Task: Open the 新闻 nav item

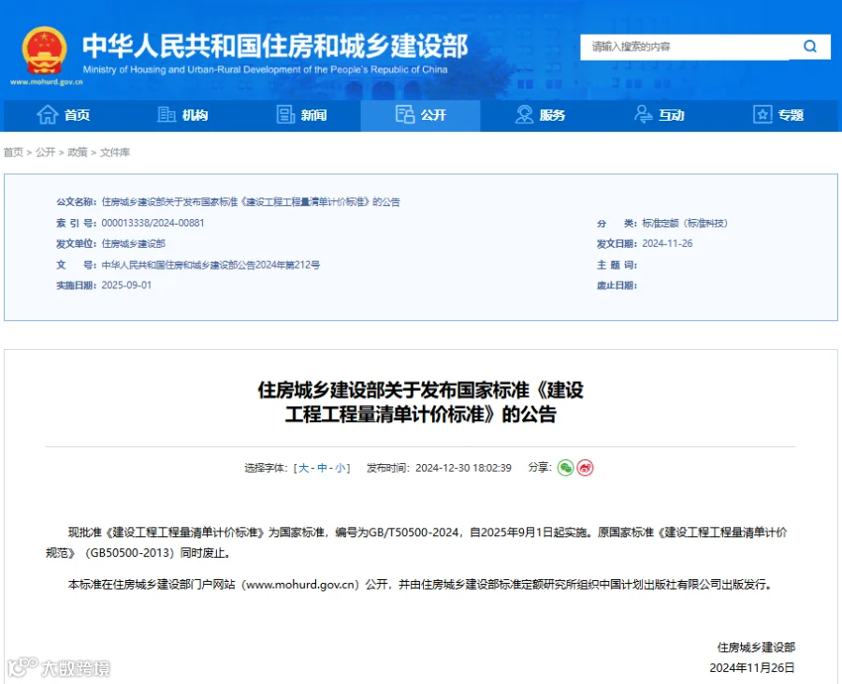Action: 302,115
